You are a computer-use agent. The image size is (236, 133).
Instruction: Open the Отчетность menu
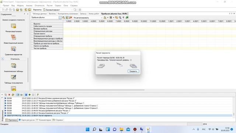click(x=39, y=6)
